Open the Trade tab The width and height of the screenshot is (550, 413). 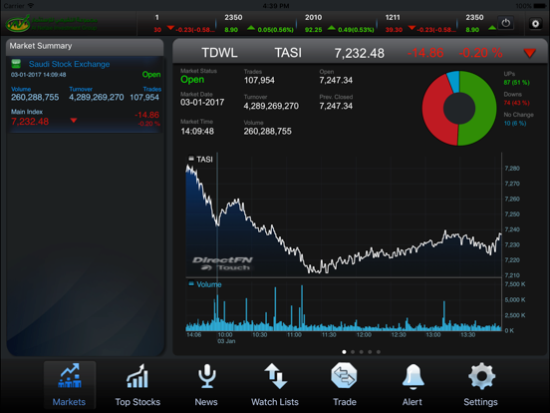(x=344, y=385)
